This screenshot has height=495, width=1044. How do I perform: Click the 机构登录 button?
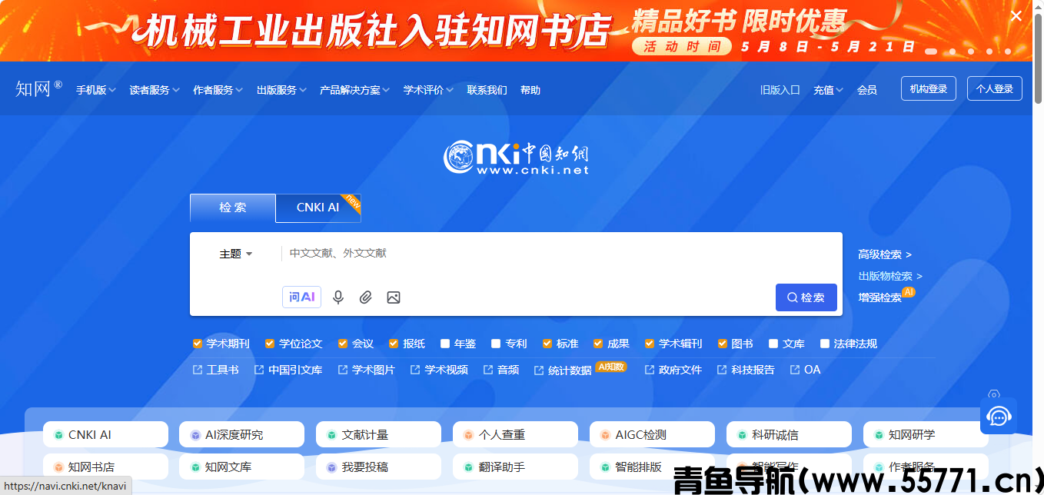tap(929, 88)
